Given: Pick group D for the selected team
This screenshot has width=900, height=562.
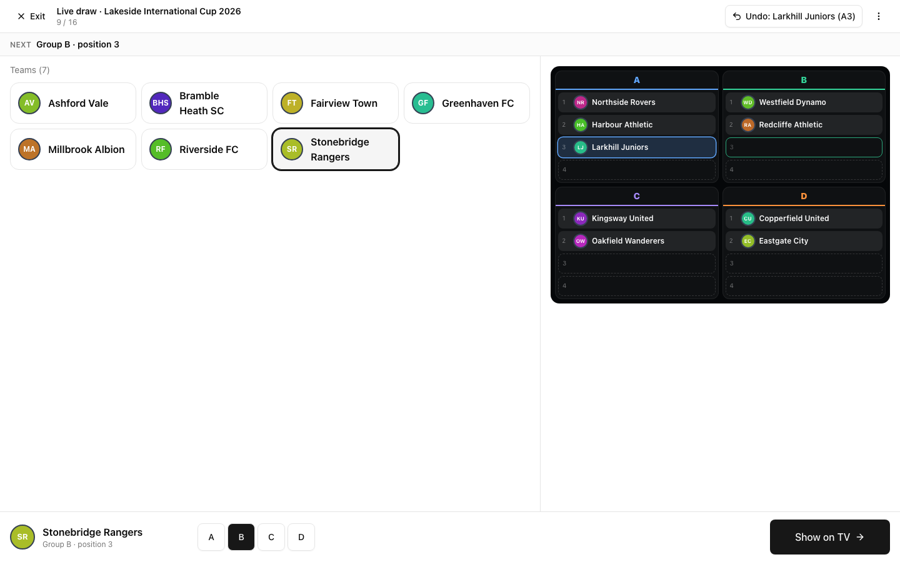Looking at the screenshot, I should (301, 537).
